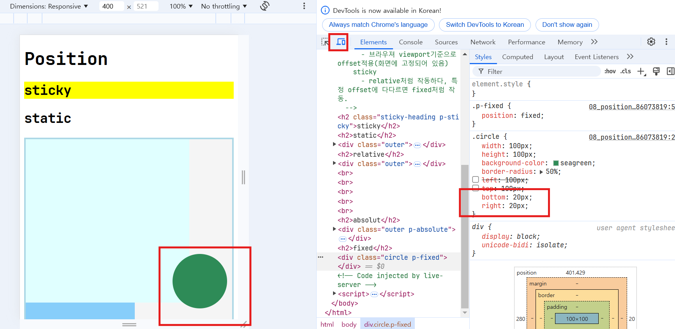Screen dimensions: 675x329
Task: Select body in the breadcrumb bar
Action: point(349,324)
